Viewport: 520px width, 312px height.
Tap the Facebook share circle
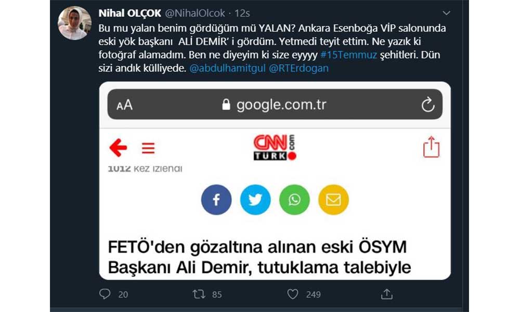(x=216, y=200)
